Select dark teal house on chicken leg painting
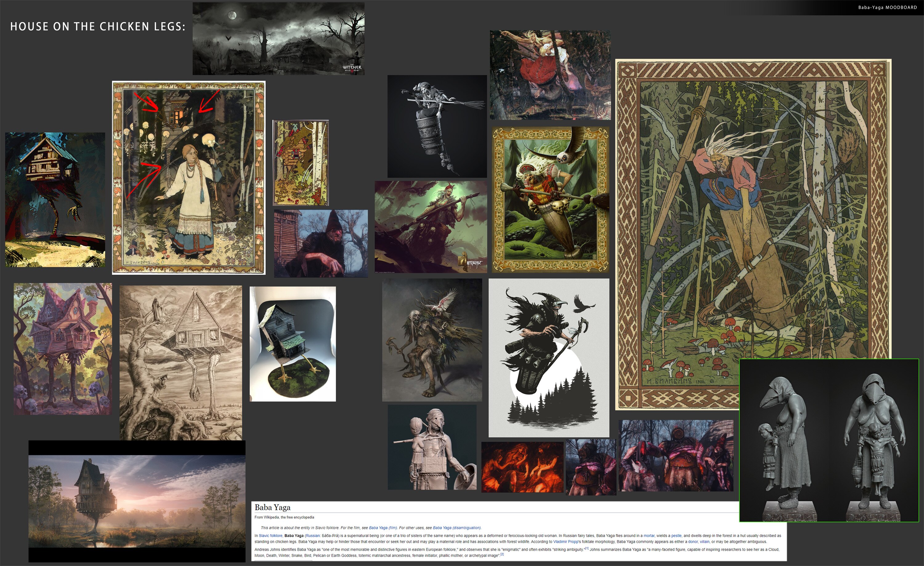Image resolution: width=924 pixels, height=566 pixels. click(x=55, y=200)
